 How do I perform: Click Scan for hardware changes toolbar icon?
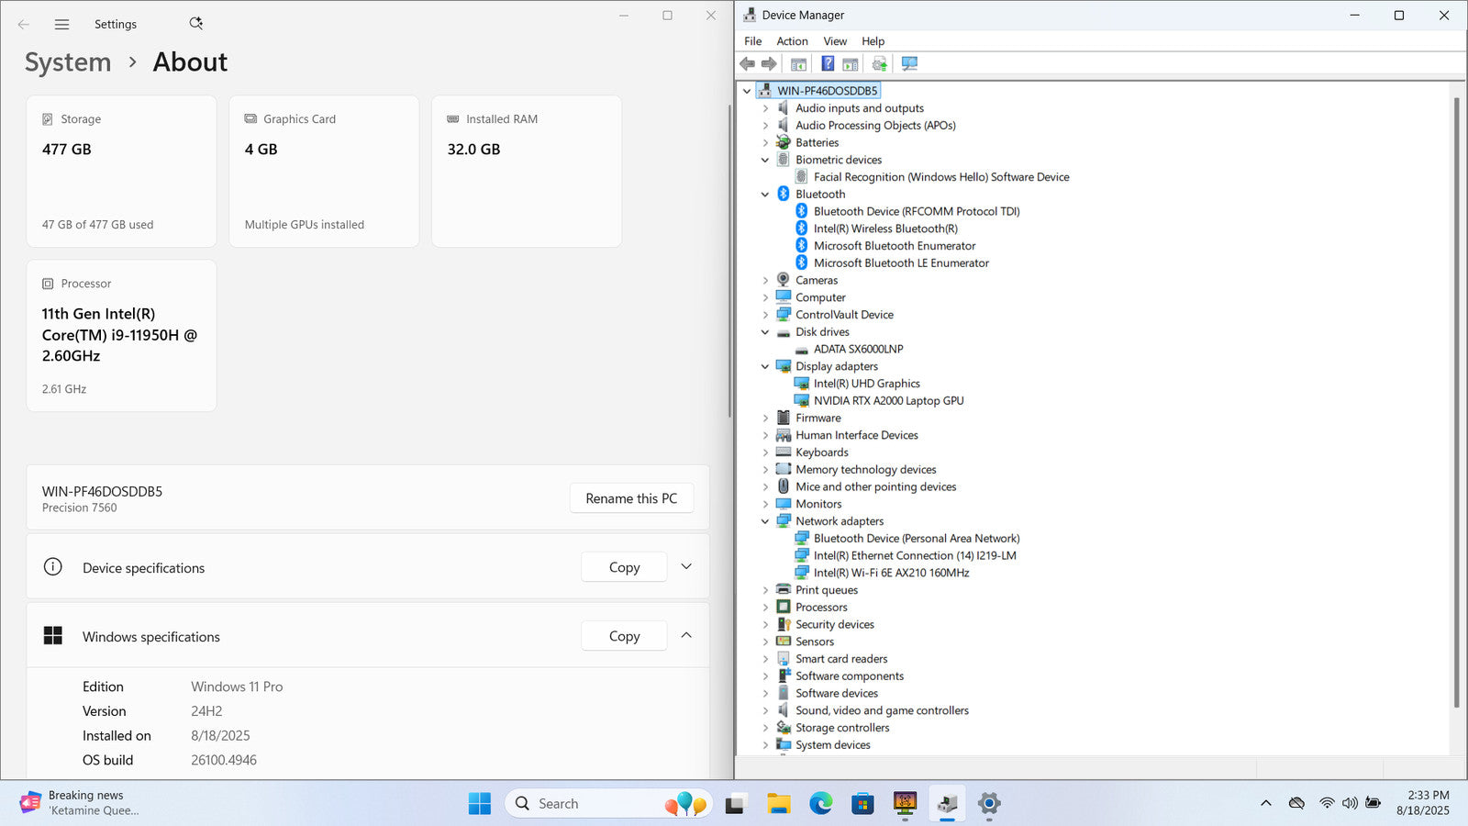909,63
